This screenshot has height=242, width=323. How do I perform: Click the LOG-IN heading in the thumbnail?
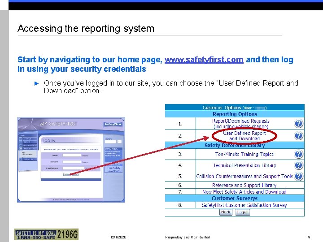pyautogui.click(x=49, y=141)
